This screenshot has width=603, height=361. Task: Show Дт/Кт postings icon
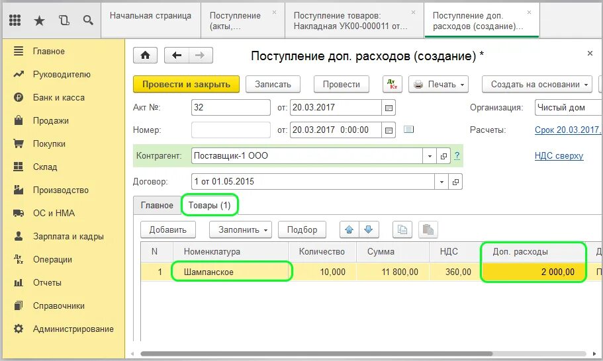click(x=393, y=84)
